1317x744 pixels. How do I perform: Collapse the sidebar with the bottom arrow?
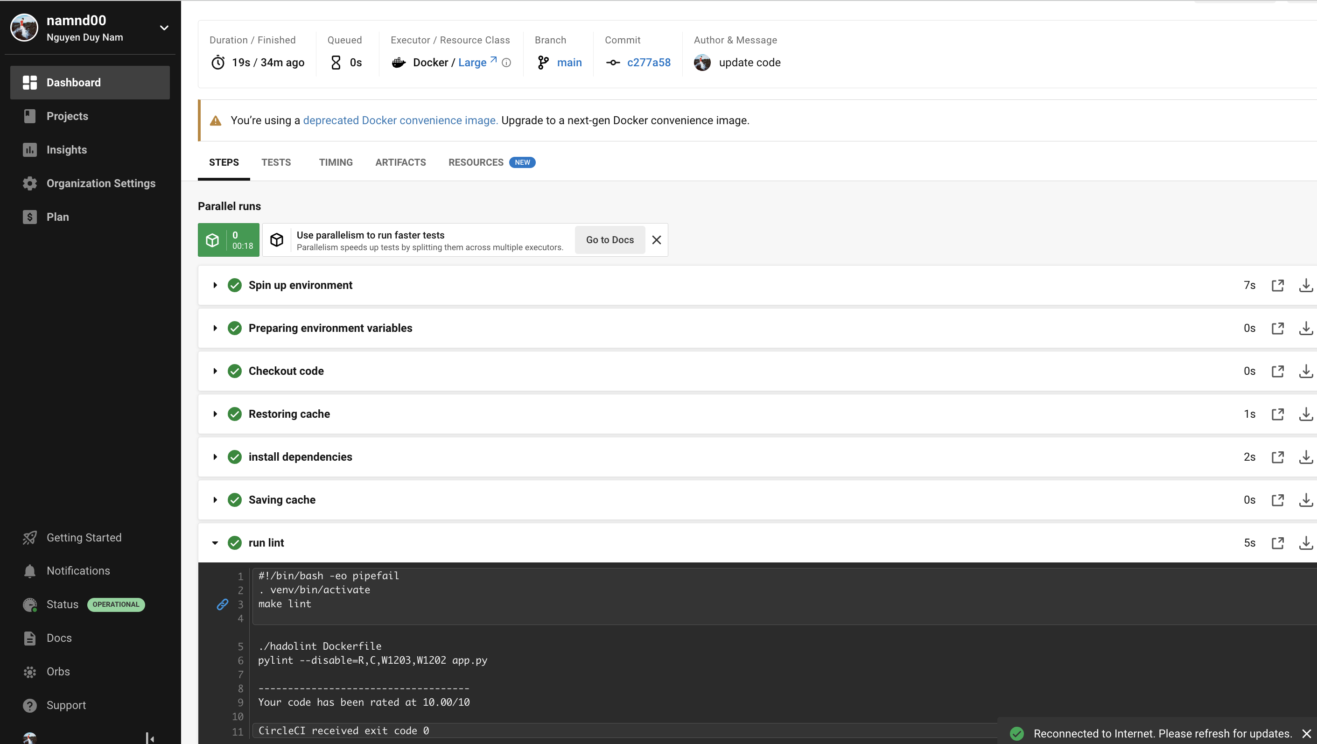pos(150,738)
